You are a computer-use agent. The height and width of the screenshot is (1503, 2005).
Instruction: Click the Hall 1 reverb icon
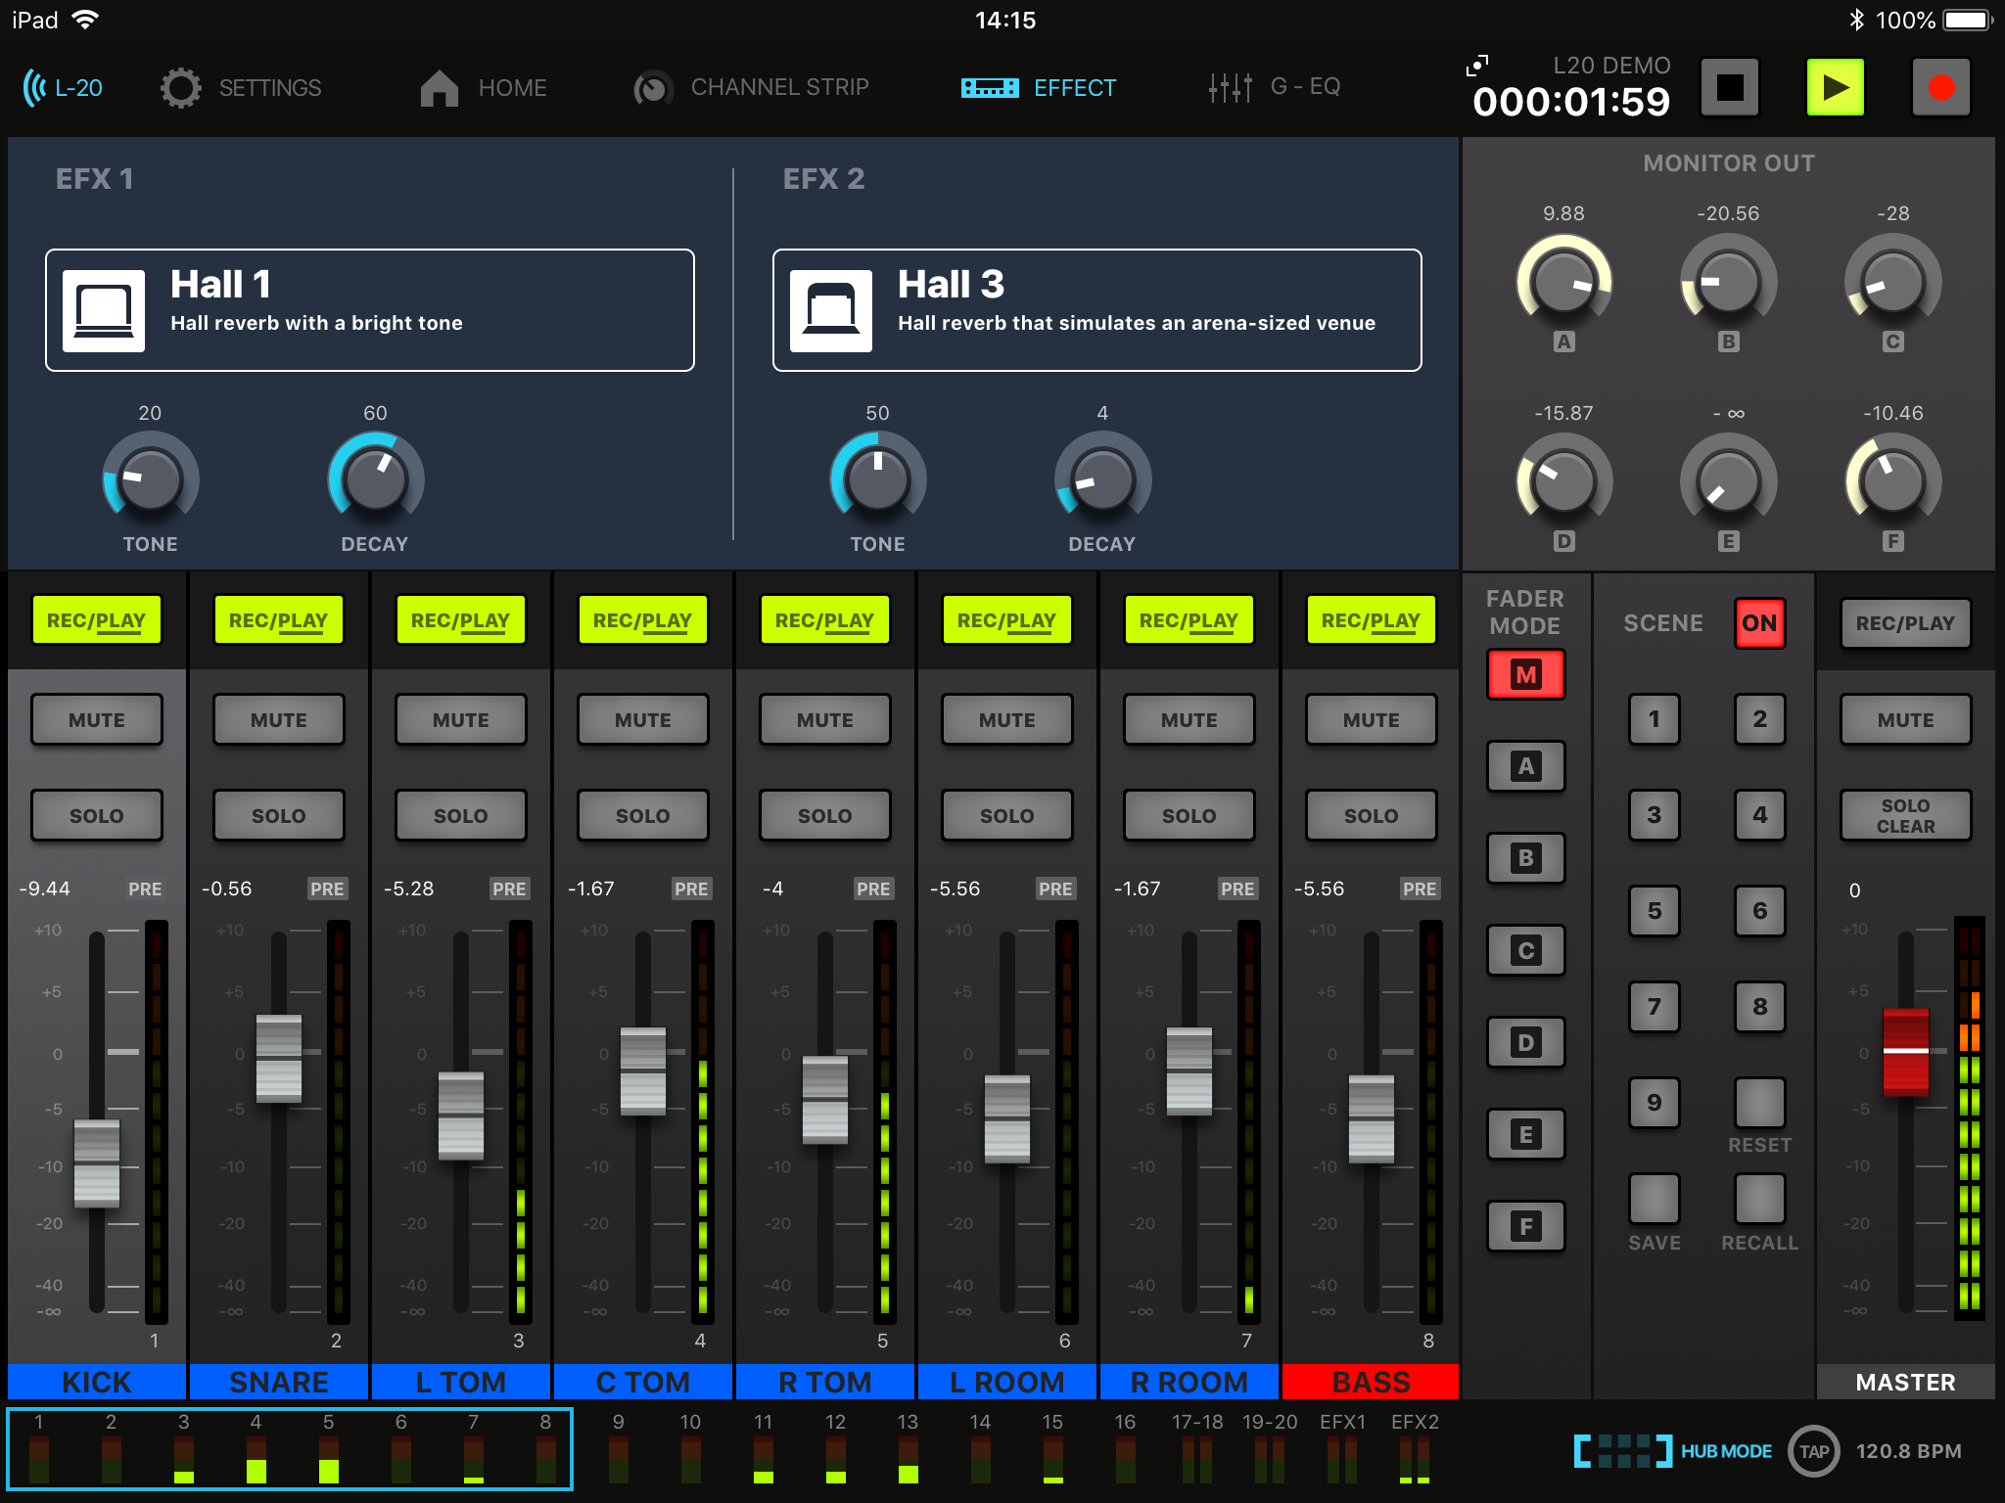[x=104, y=311]
